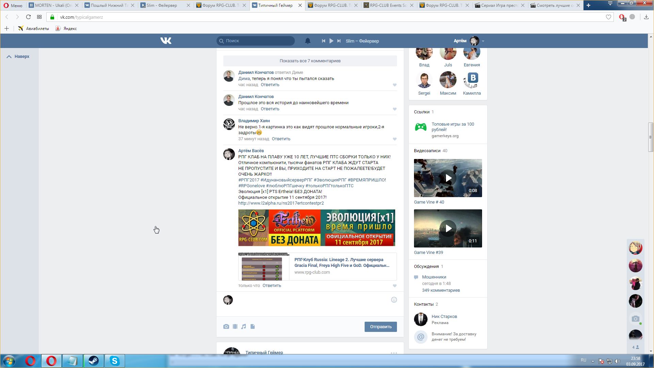Viewport: 654px width, 368px height.
Task: Open the tab list menu icon
Action: 610,4
